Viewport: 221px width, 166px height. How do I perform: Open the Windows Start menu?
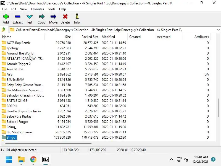9,160
